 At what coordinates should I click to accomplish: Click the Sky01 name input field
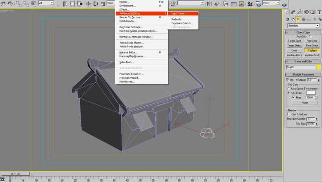tap(300, 67)
